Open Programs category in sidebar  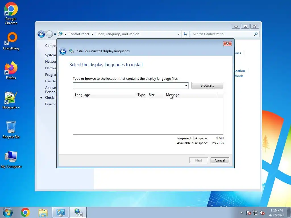point(51,75)
